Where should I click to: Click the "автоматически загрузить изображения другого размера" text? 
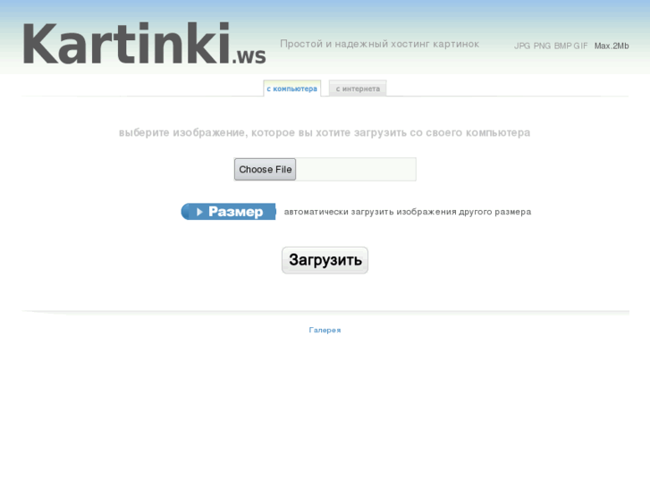coord(407,212)
